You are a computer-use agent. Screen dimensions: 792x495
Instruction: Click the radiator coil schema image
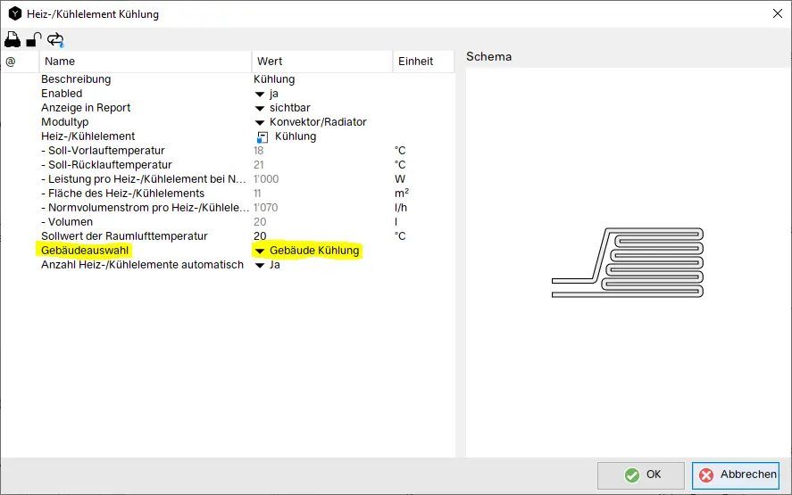click(x=628, y=262)
